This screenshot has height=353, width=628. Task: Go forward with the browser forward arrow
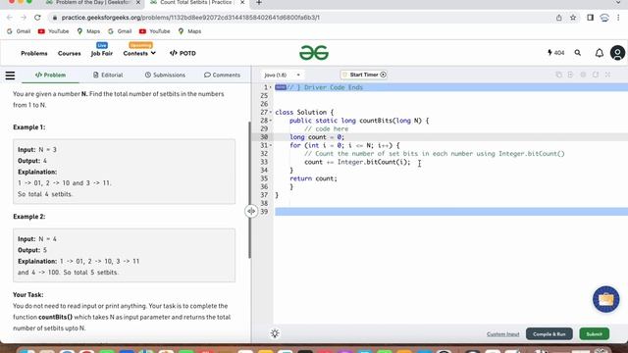pyautogui.click(x=24, y=18)
